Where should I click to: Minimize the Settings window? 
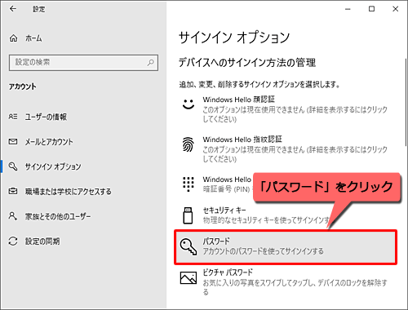348,9
